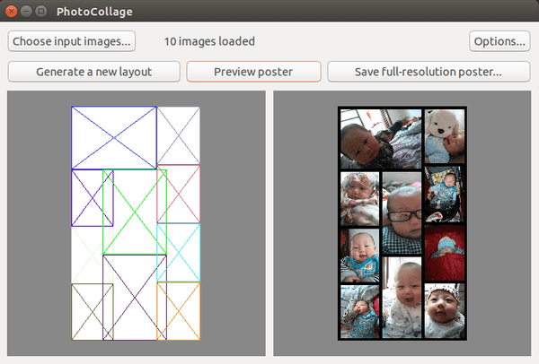Click the baby in stroller photo
Image resolution: width=539 pixels, height=364 pixels.
pyautogui.click(x=445, y=195)
